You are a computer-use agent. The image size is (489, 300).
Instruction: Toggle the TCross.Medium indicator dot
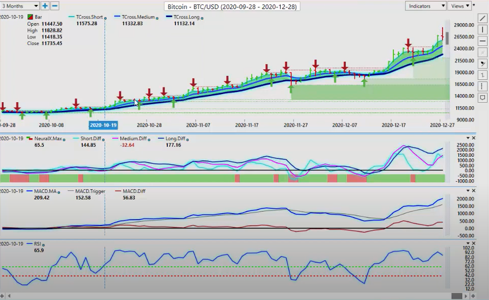tap(157, 18)
